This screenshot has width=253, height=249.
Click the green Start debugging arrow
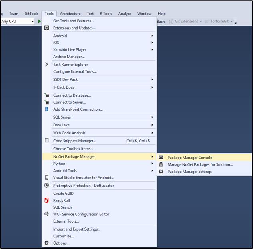click(40, 21)
